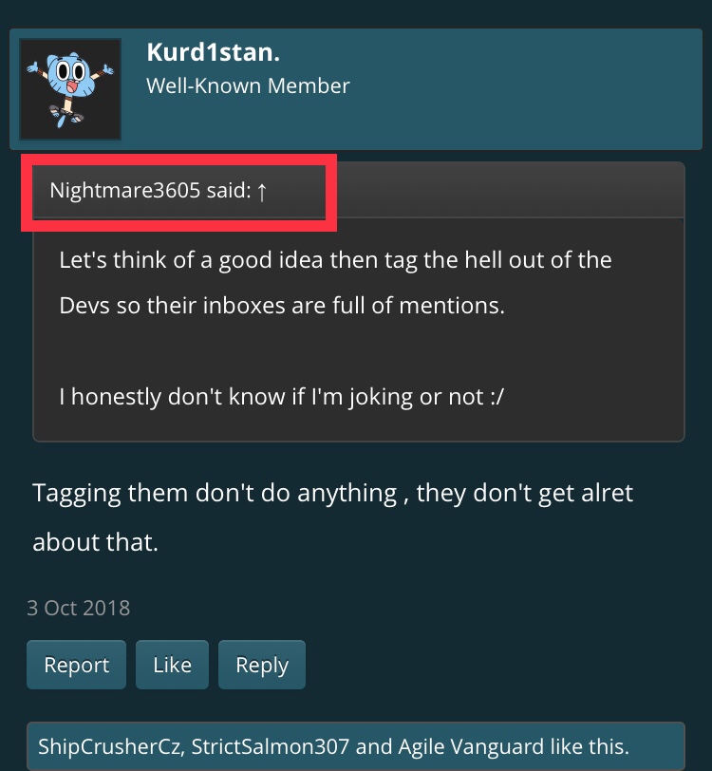
Task: Click the Kurd1stan. username link
Action: point(214,52)
